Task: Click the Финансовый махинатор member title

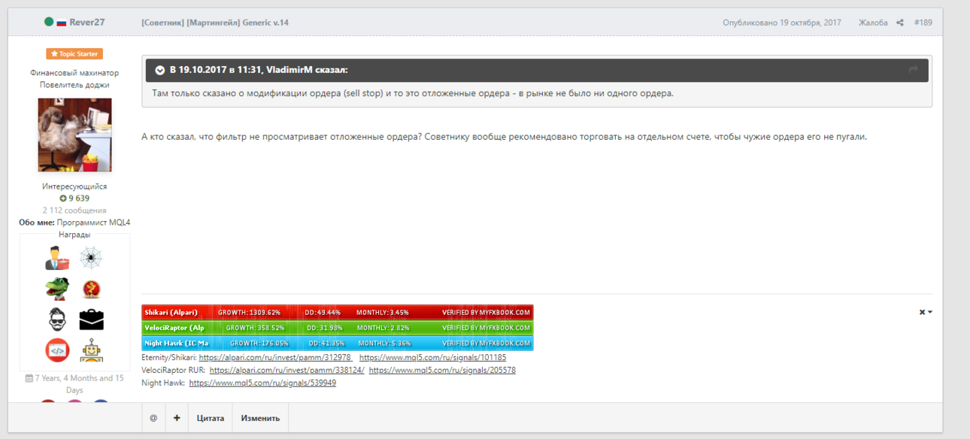Action: click(x=74, y=73)
